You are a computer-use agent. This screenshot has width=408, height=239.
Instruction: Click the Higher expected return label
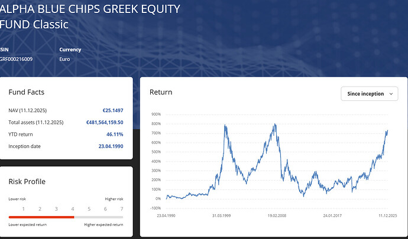[x=103, y=225]
